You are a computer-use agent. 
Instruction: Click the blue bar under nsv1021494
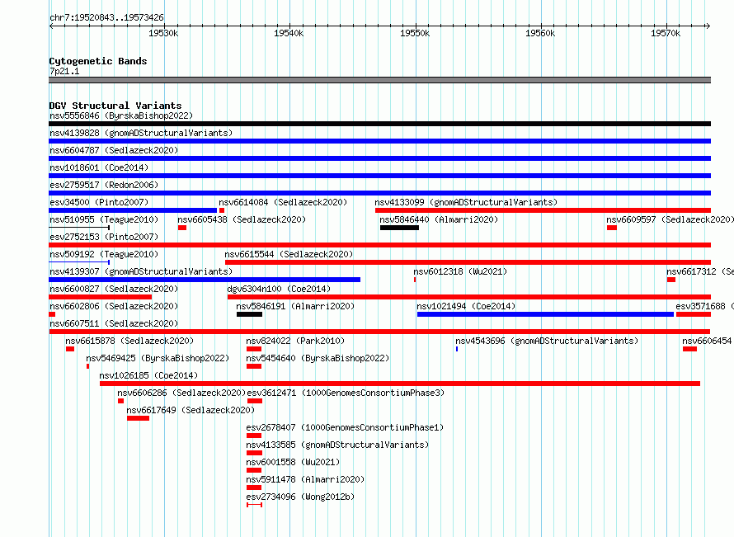(545, 314)
